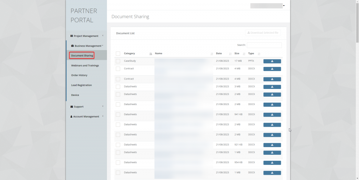Download the 941 KB Datasheets document
The width and height of the screenshot is (359, 180).
272,115
